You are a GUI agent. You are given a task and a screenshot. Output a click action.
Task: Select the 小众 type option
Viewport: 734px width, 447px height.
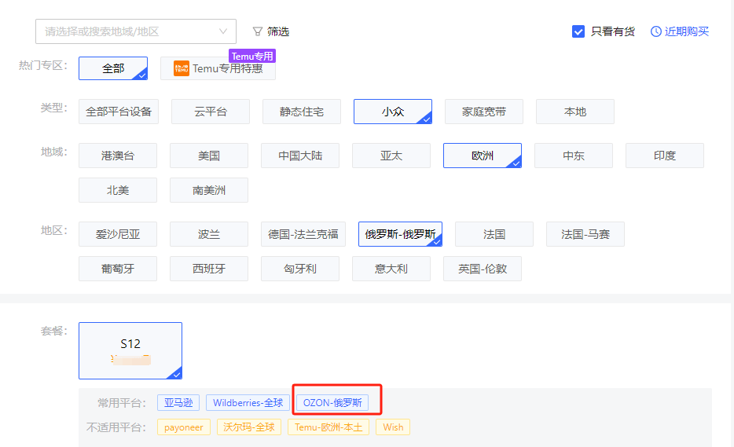[x=393, y=112]
